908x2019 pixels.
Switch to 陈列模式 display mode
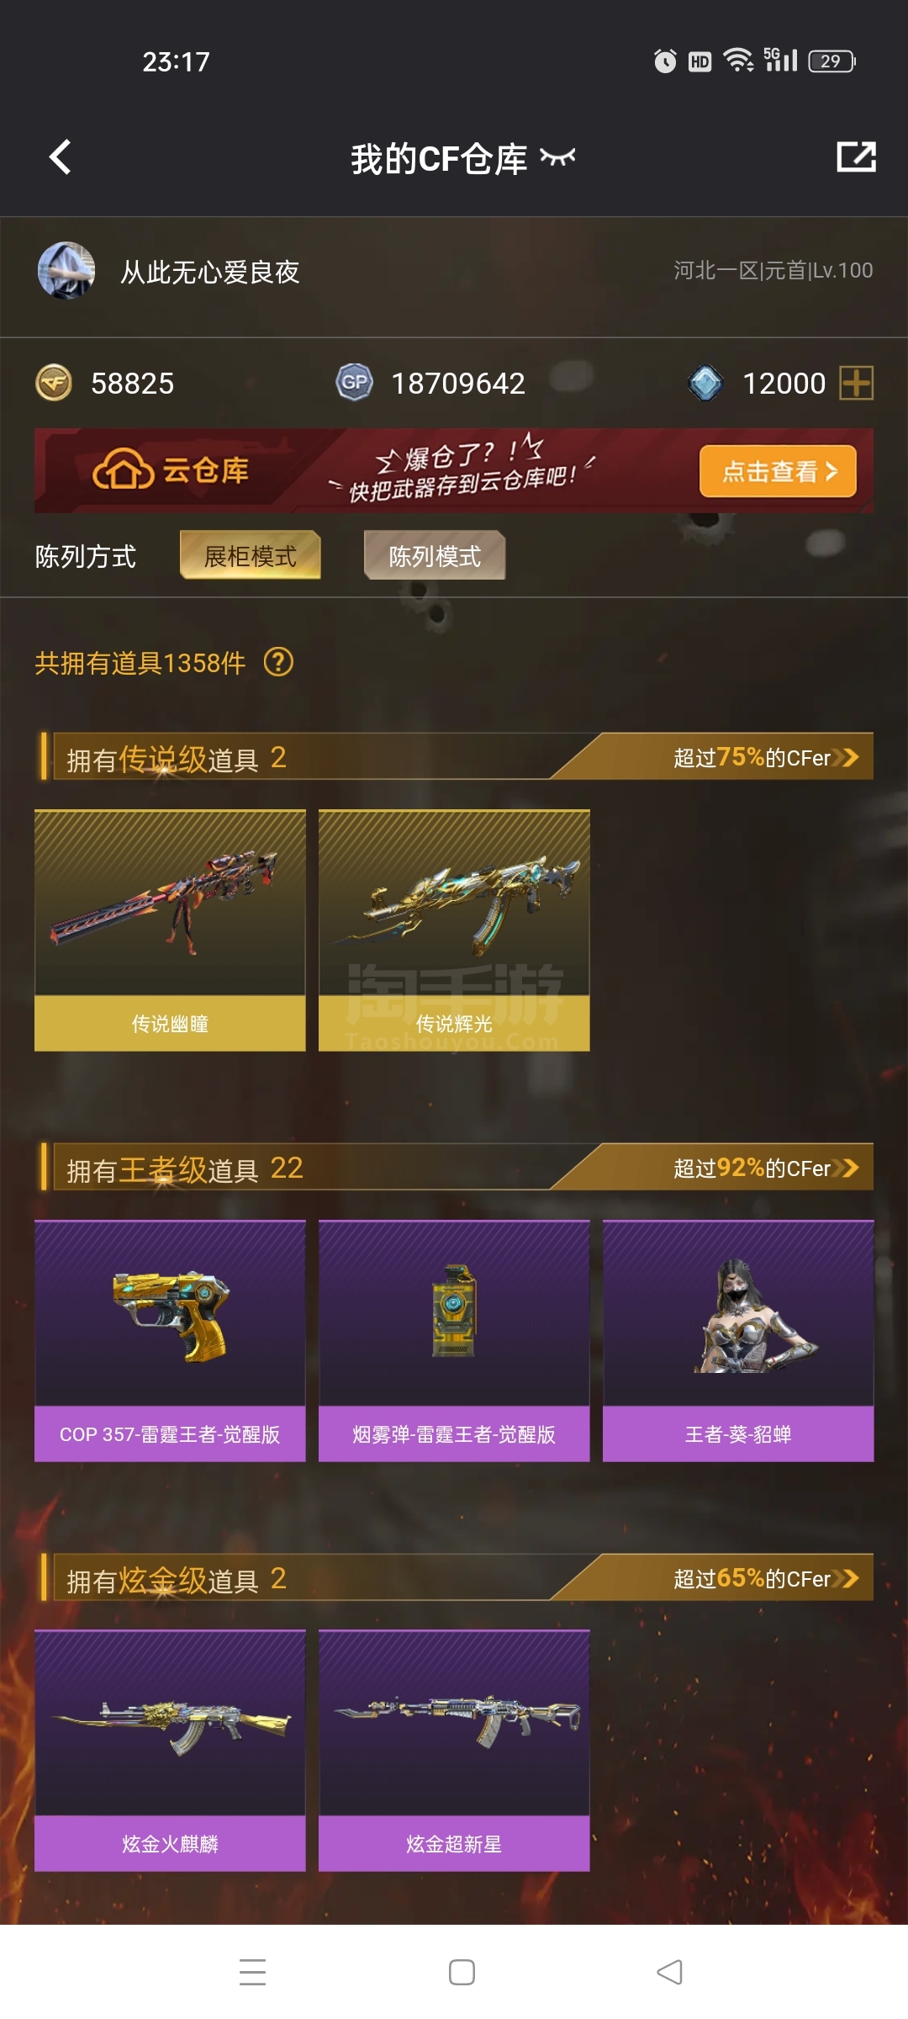pyautogui.click(x=435, y=555)
